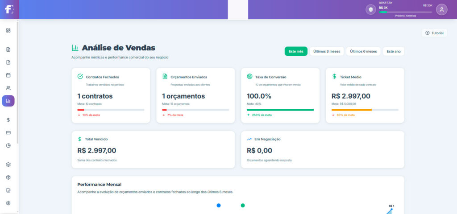Open the credit card icon in sidebar
The width and height of the screenshot is (457, 214).
(x=8, y=132)
